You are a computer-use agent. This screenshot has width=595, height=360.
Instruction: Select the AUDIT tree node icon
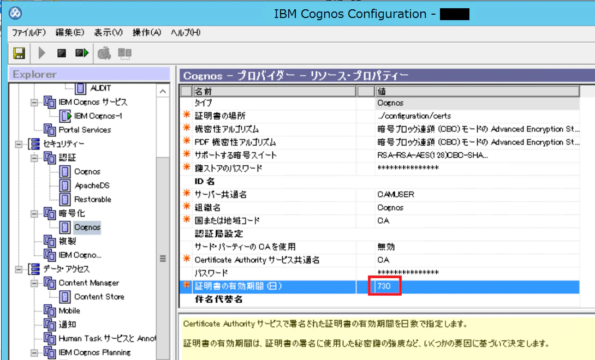point(80,88)
